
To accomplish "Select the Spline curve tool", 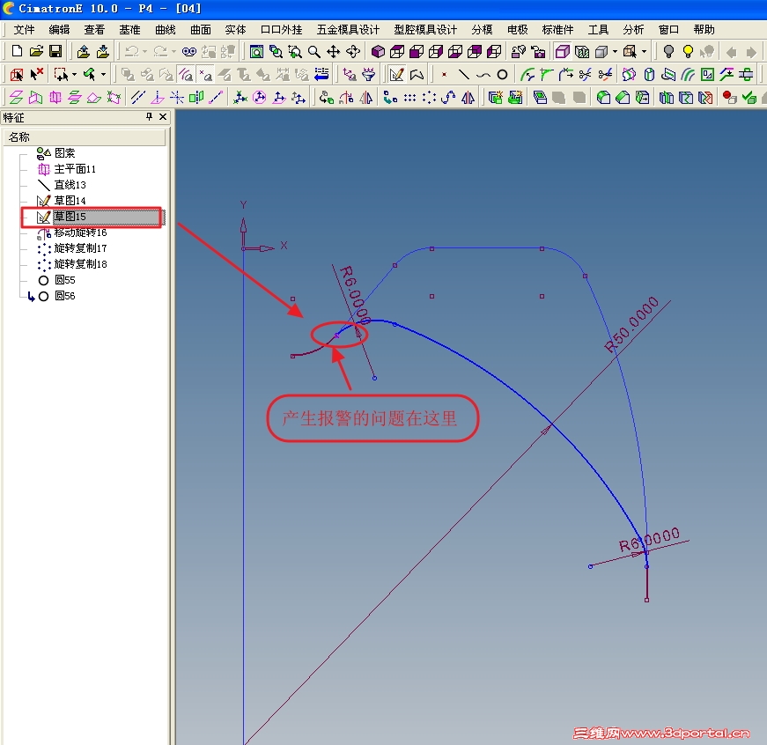I will 483,75.
